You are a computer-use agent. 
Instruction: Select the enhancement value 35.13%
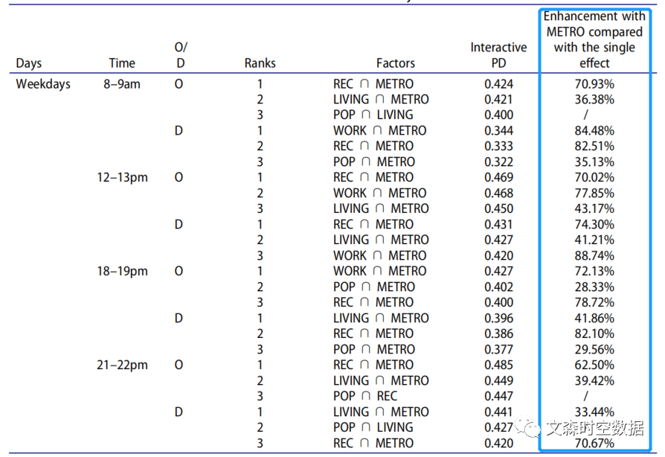(594, 162)
